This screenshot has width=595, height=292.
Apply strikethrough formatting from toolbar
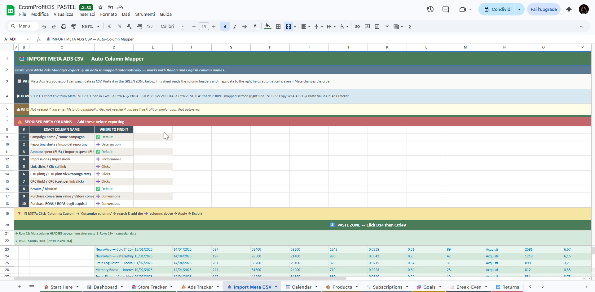click(245, 27)
